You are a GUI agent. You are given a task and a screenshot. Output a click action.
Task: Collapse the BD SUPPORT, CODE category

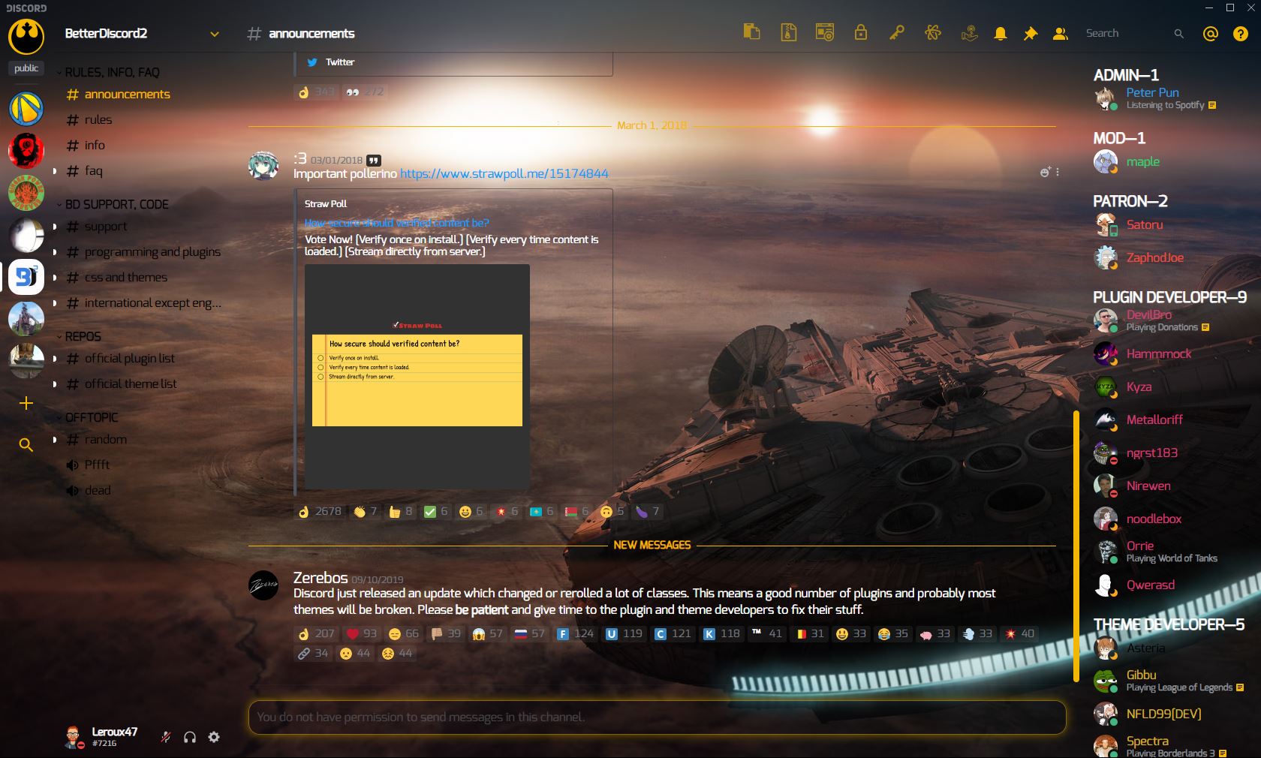click(x=113, y=204)
